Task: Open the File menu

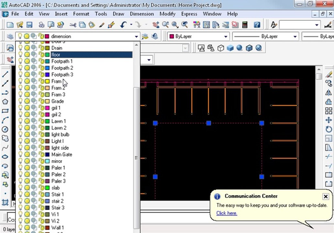Action: click(15, 14)
